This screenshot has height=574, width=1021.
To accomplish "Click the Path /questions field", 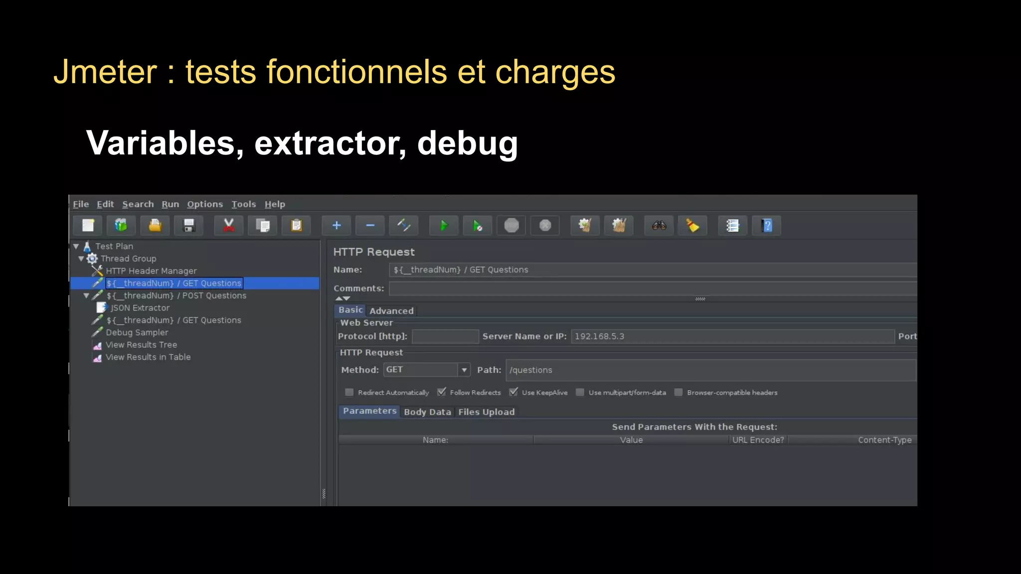I will tap(711, 370).
